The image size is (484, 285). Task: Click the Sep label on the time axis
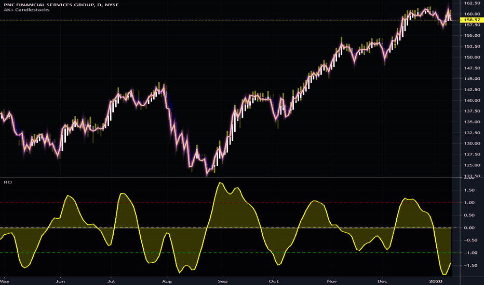tap(222, 281)
